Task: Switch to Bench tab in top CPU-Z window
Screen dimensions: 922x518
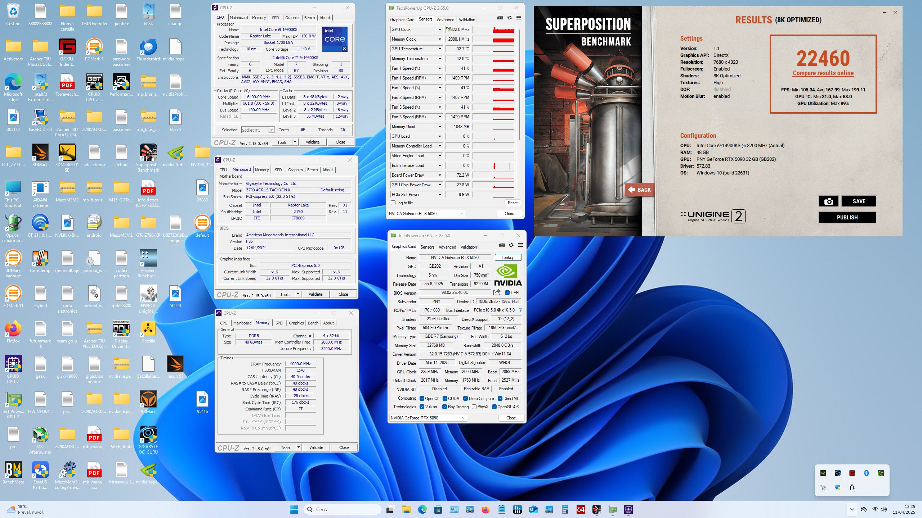Action: coord(309,18)
